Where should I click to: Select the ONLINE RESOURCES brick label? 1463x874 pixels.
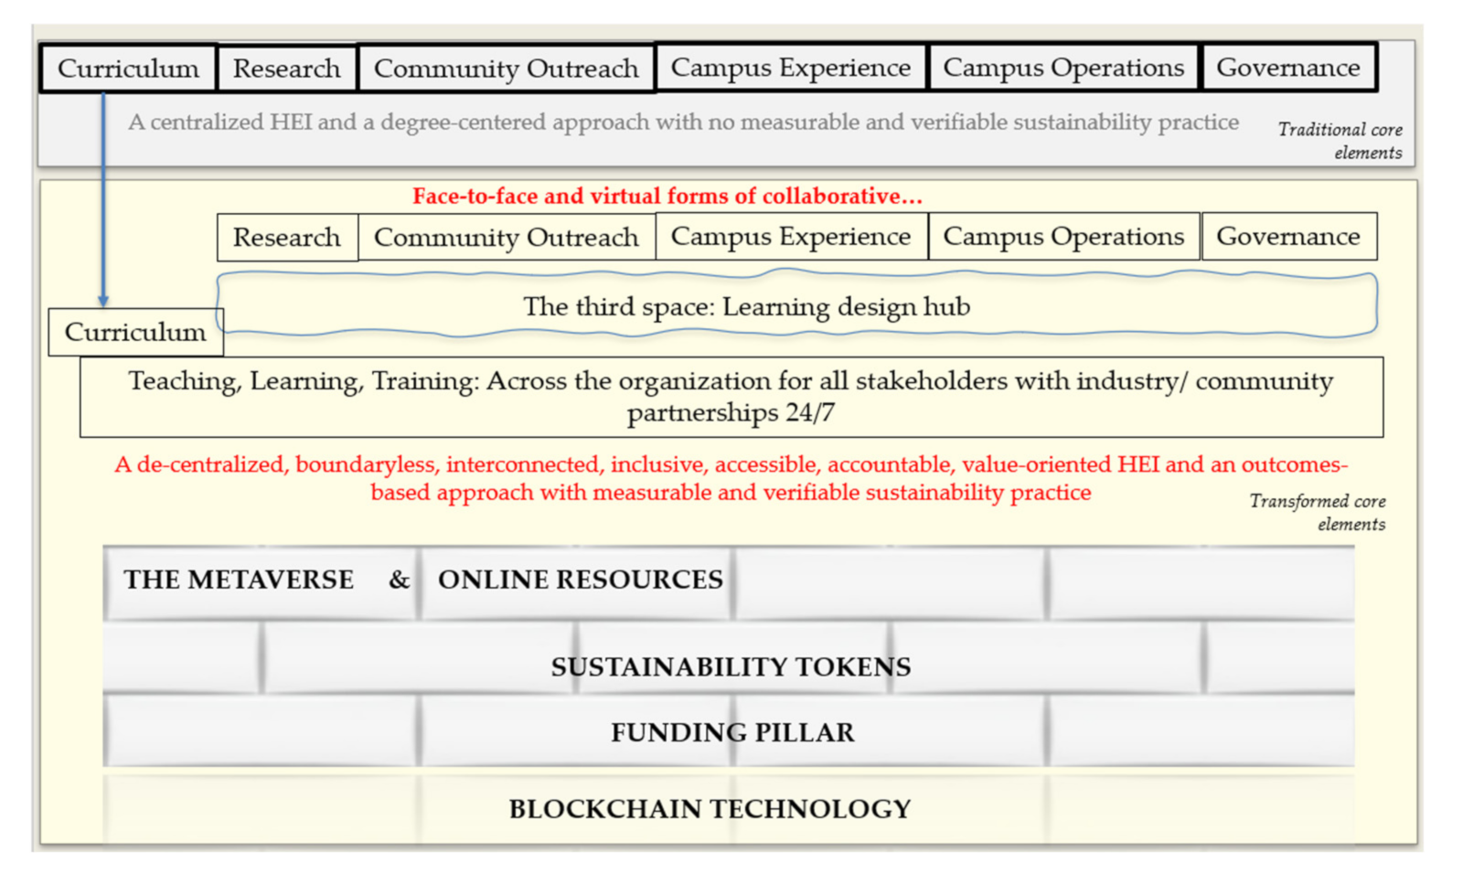pyautogui.click(x=580, y=579)
